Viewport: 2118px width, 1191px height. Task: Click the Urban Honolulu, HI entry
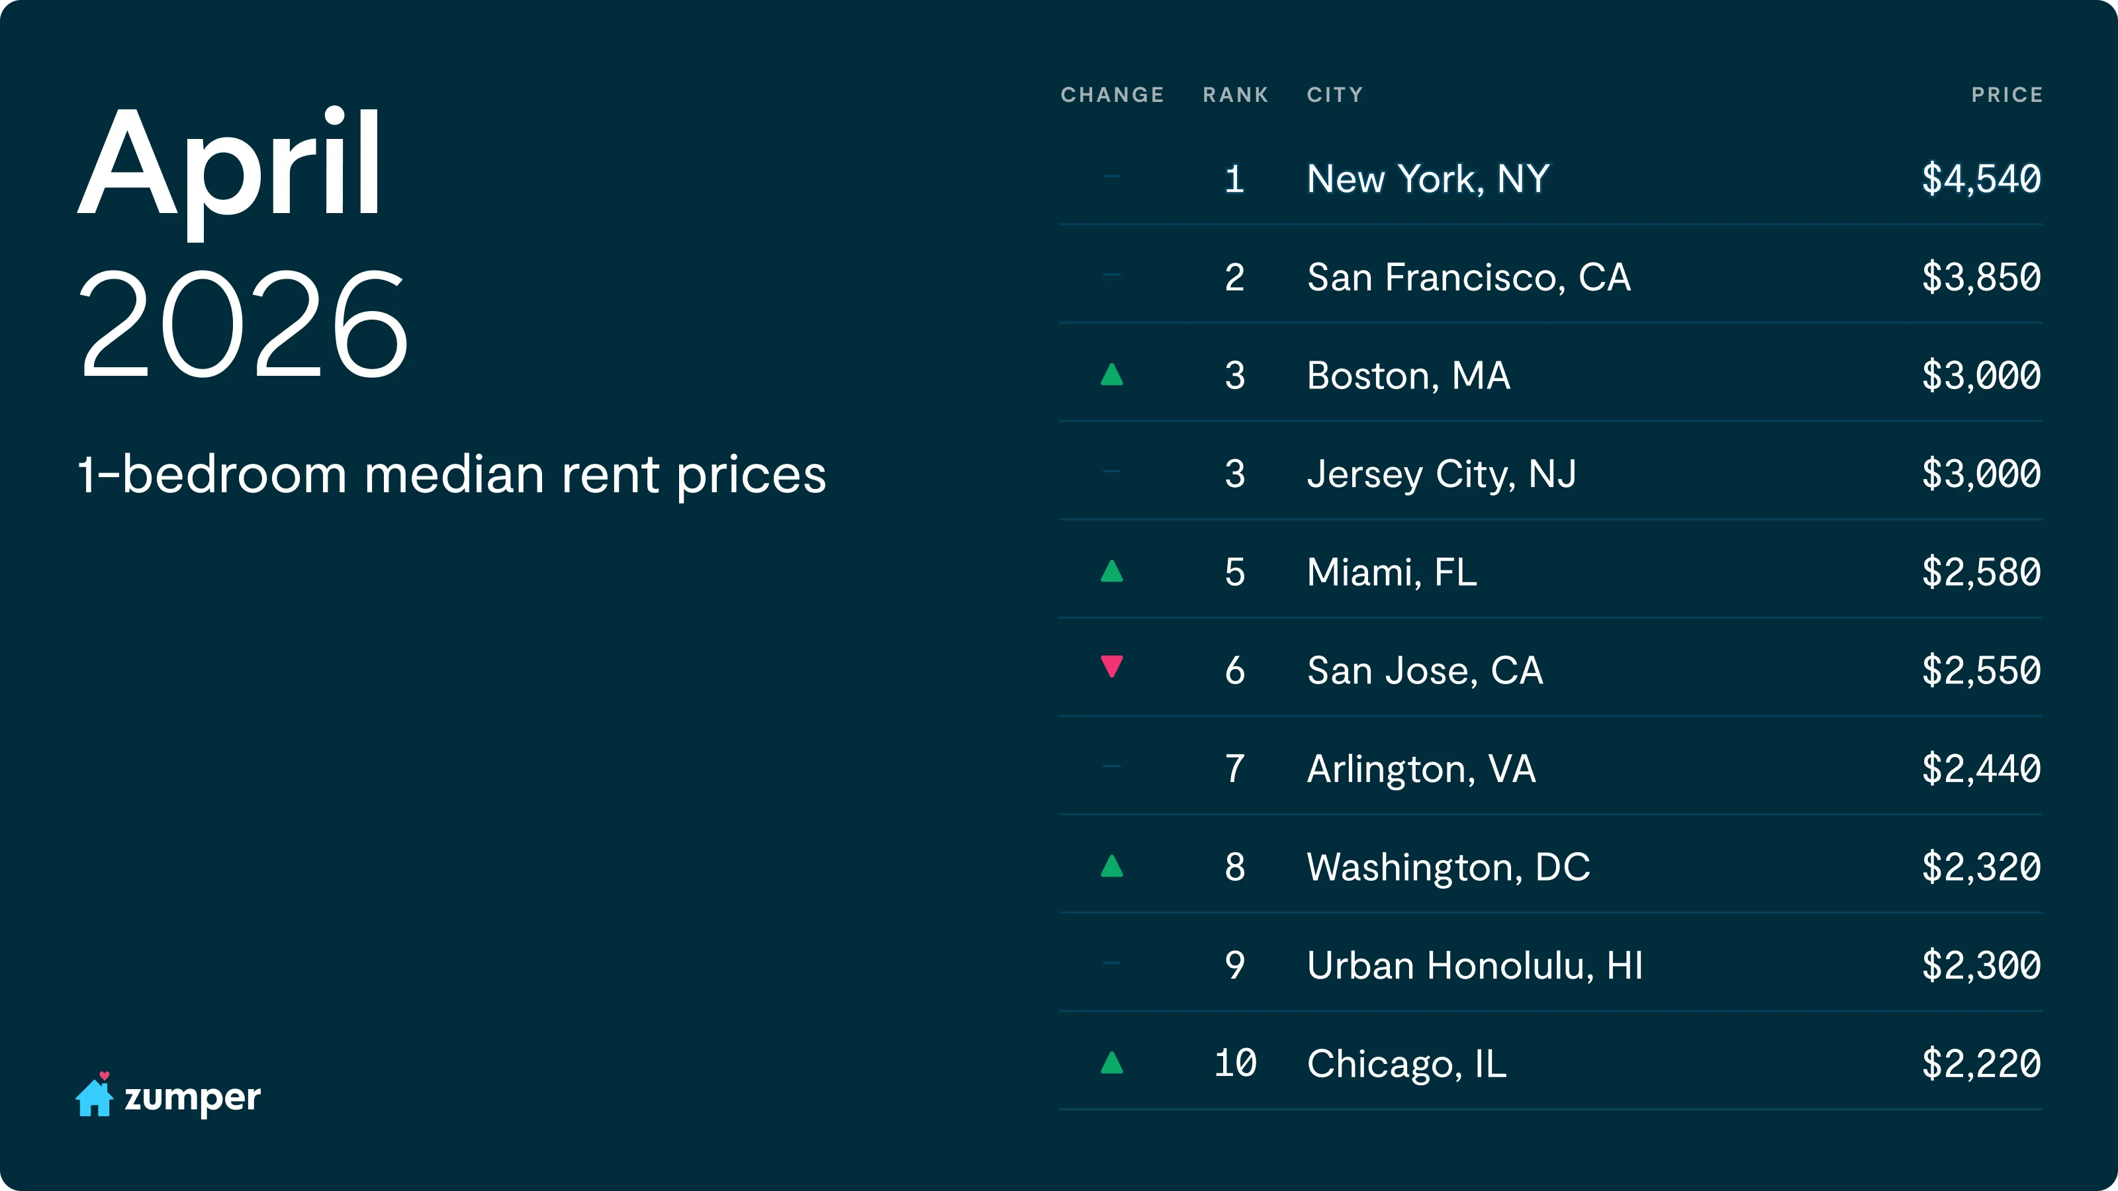click(x=1474, y=966)
